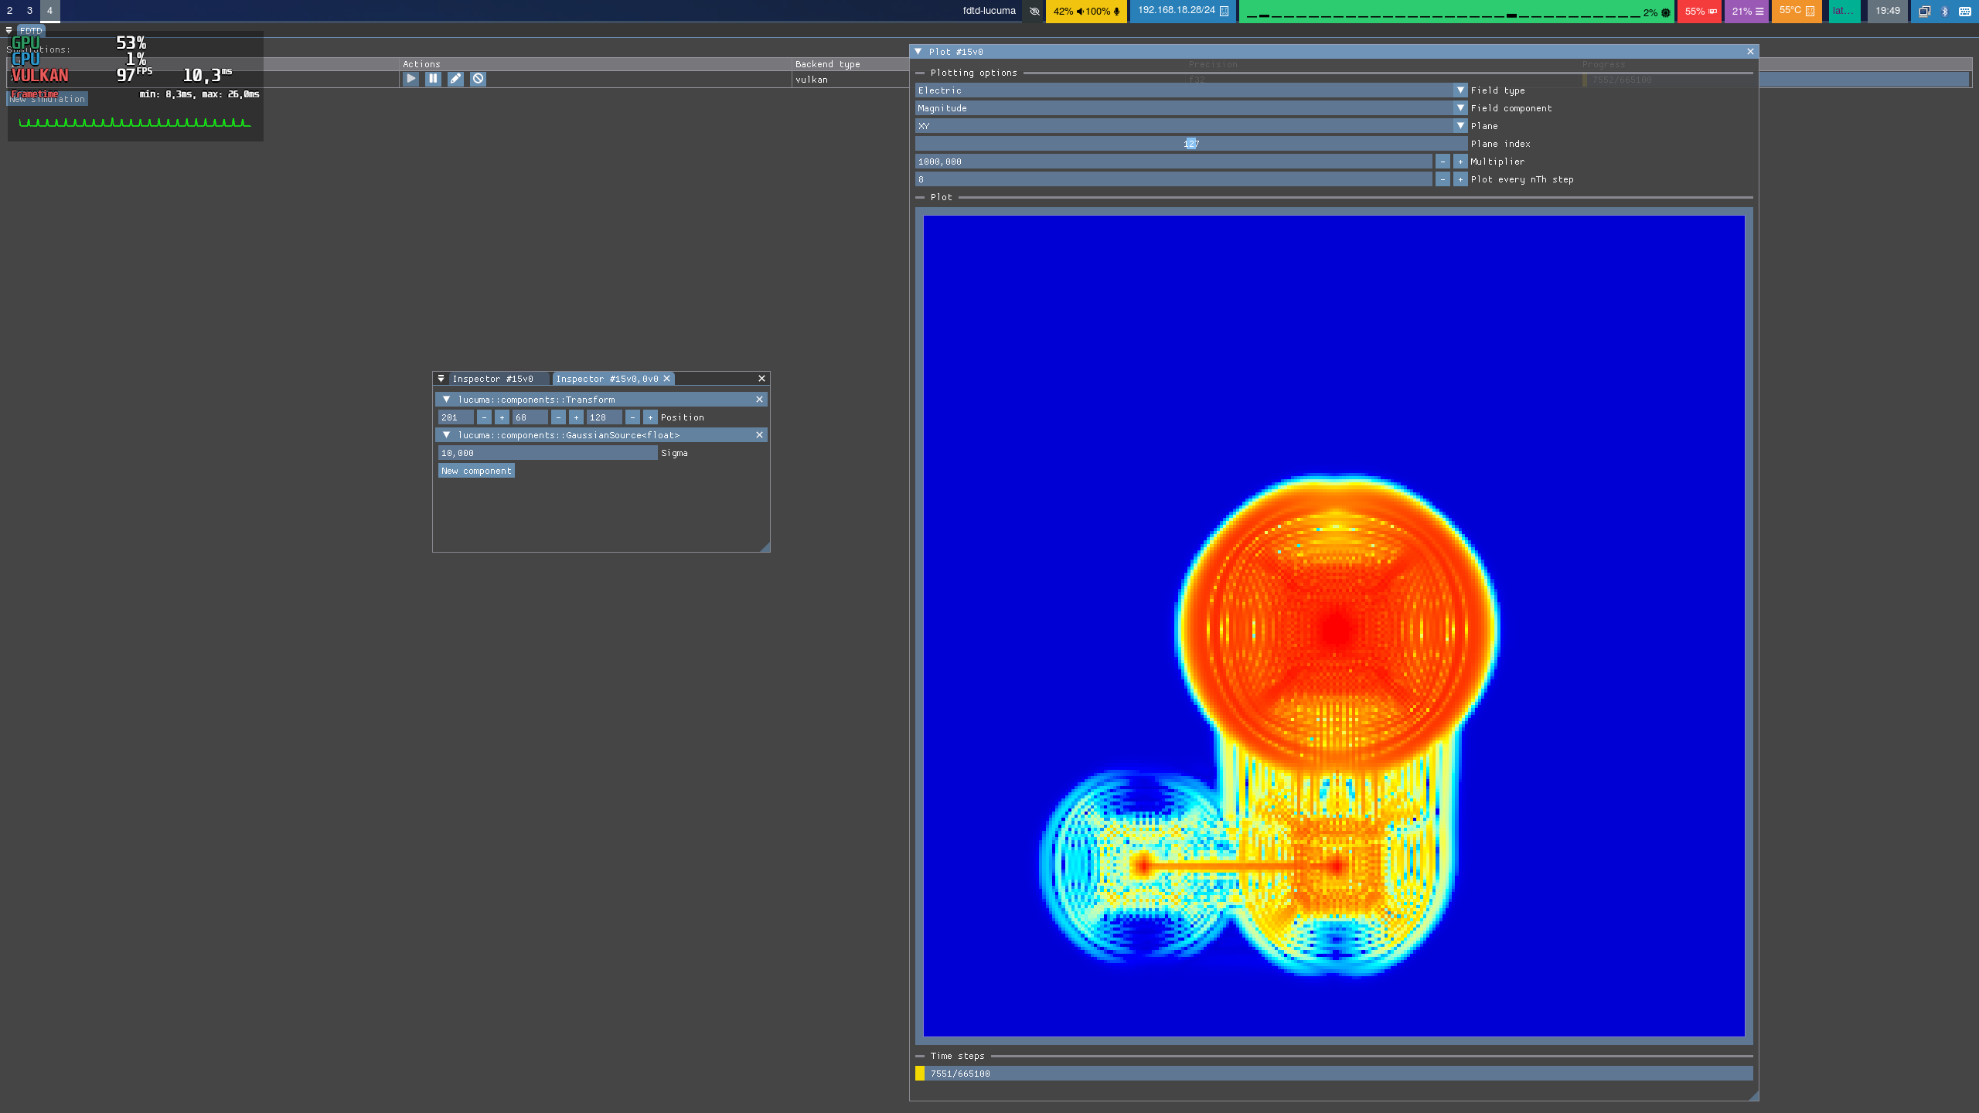Screen dimensions: 1979x1113
Task: Collapse the lucuma Transform component header
Action: [447, 400]
